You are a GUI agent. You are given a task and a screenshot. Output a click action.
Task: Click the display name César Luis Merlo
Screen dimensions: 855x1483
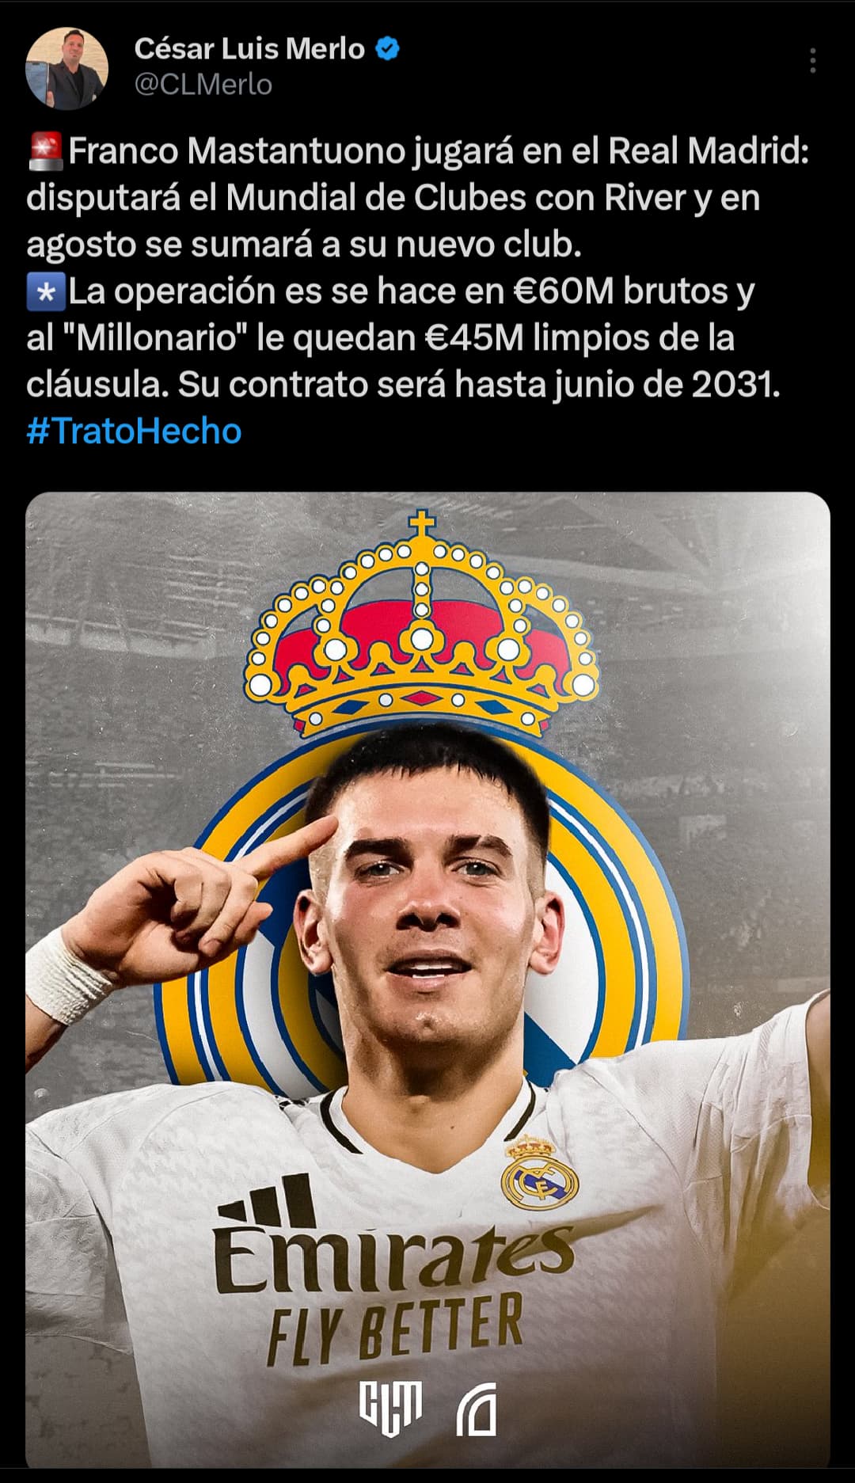click(249, 49)
